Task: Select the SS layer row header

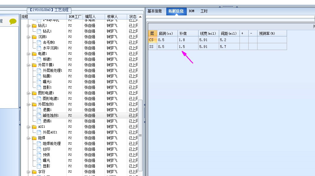Action: point(152,46)
